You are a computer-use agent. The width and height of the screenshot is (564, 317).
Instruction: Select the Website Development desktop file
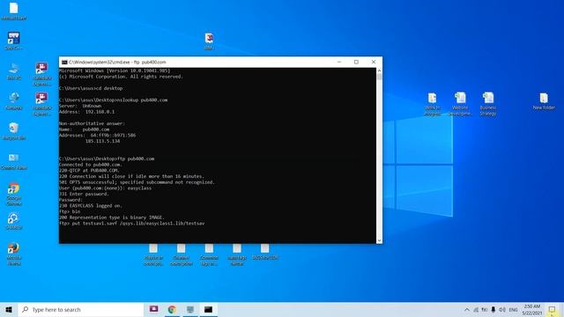pos(460,104)
